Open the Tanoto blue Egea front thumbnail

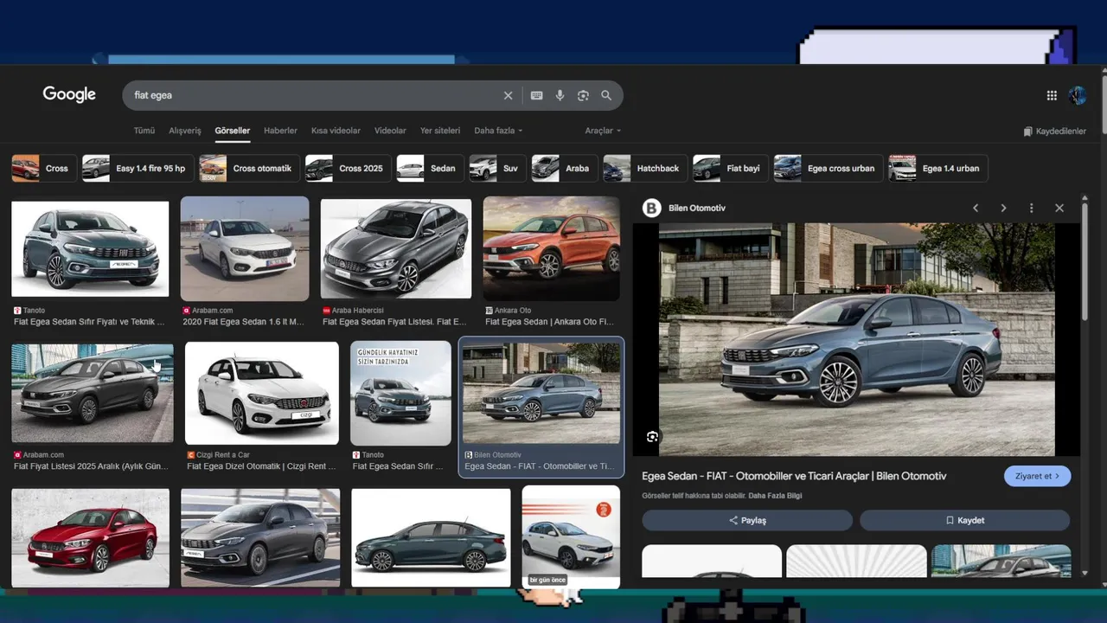[x=90, y=249]
